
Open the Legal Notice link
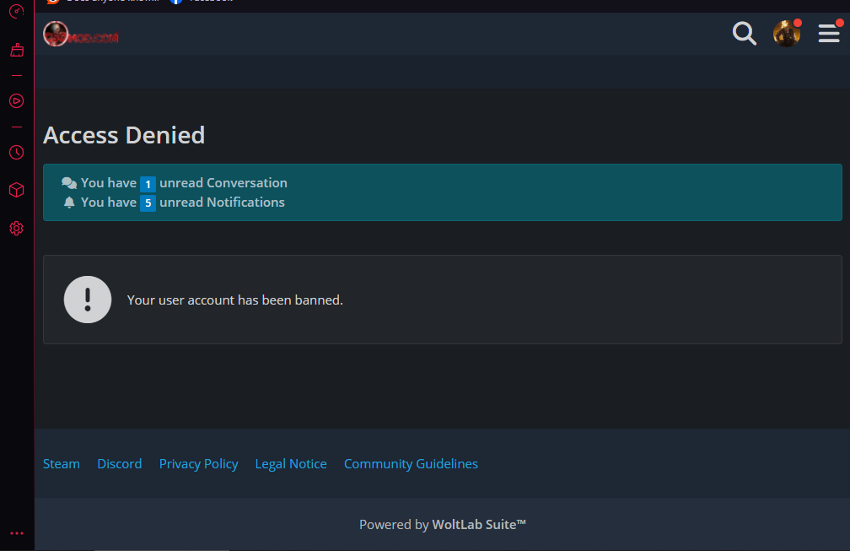pyautogui.click(x=291, y=464)
